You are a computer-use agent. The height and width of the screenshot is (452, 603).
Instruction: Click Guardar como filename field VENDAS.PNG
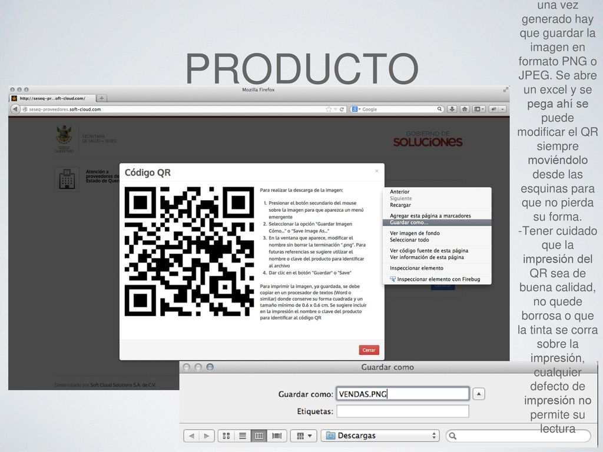pyautogui.click(x=403, y=394)
